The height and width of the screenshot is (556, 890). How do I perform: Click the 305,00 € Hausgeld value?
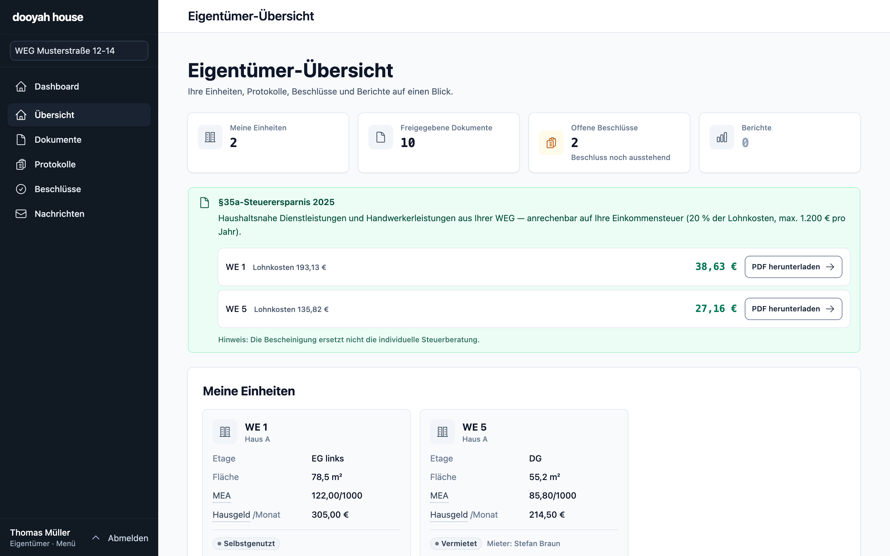click(x=330, y=515)
